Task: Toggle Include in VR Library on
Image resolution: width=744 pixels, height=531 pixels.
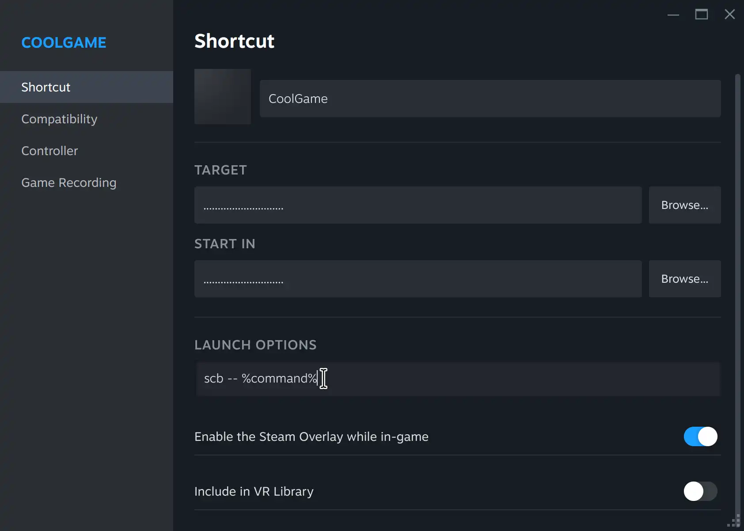Action: [x=700, y=491]
